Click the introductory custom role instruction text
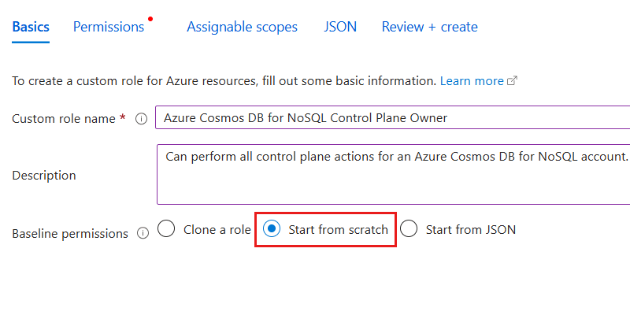This screenshot has width=630, height=315. [224, 81]
